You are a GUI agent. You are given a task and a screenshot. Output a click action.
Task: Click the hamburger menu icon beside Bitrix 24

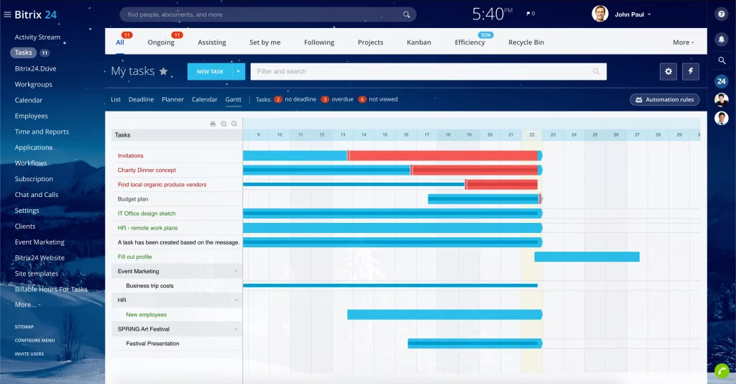(7, 14)
